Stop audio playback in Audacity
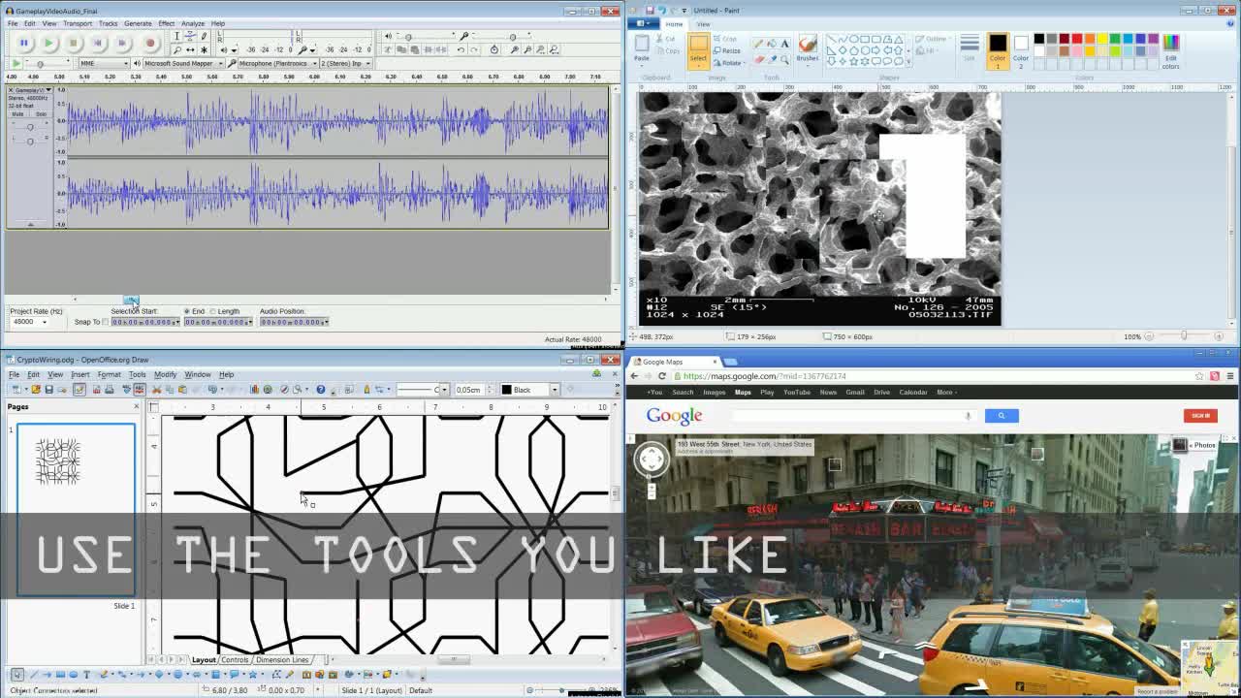1241x698 pixels. click(x=73, y=43)
